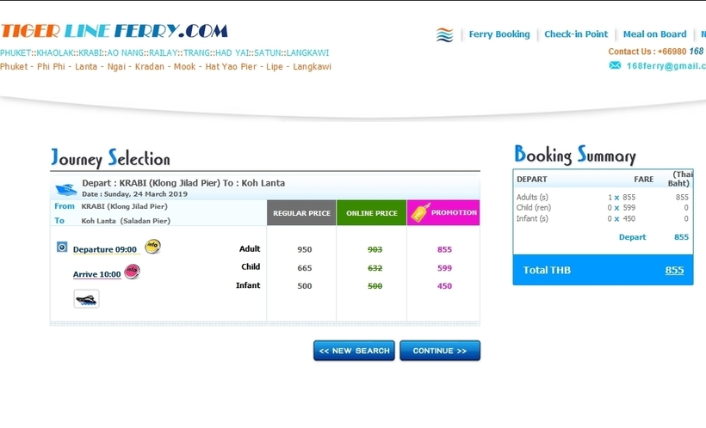Select the Departure 09:00 radio button
This screenshot has width=706, height=428.
(62, 247)
